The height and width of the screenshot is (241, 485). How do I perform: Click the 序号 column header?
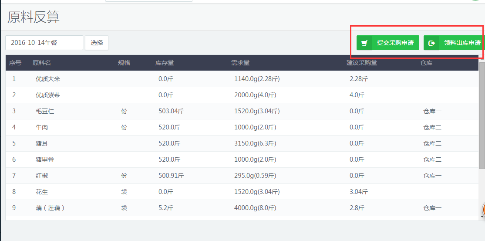15,63
